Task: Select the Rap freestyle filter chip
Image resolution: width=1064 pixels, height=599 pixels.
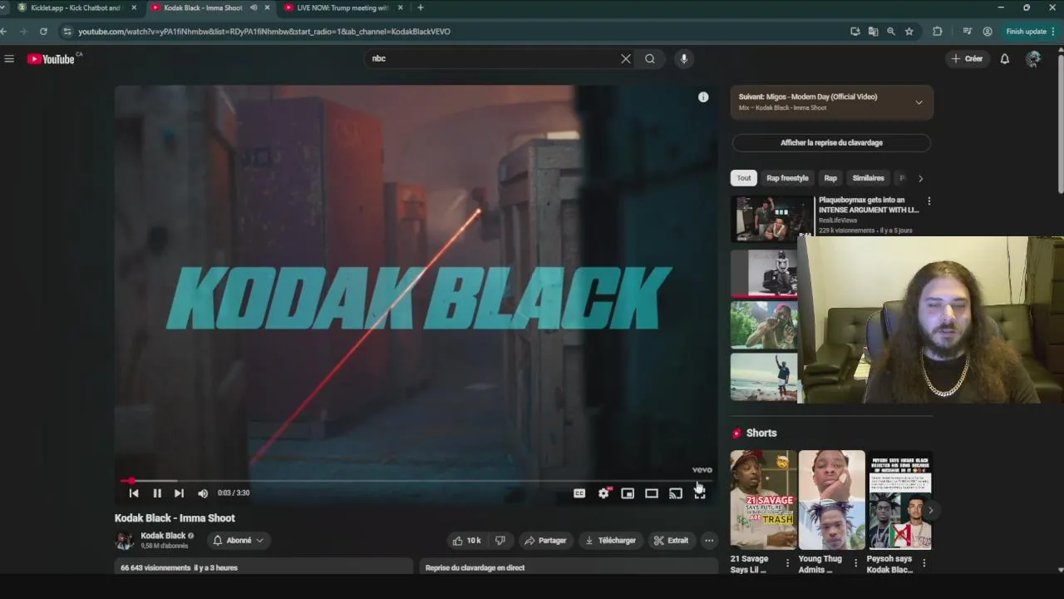Action: point(787,178)
